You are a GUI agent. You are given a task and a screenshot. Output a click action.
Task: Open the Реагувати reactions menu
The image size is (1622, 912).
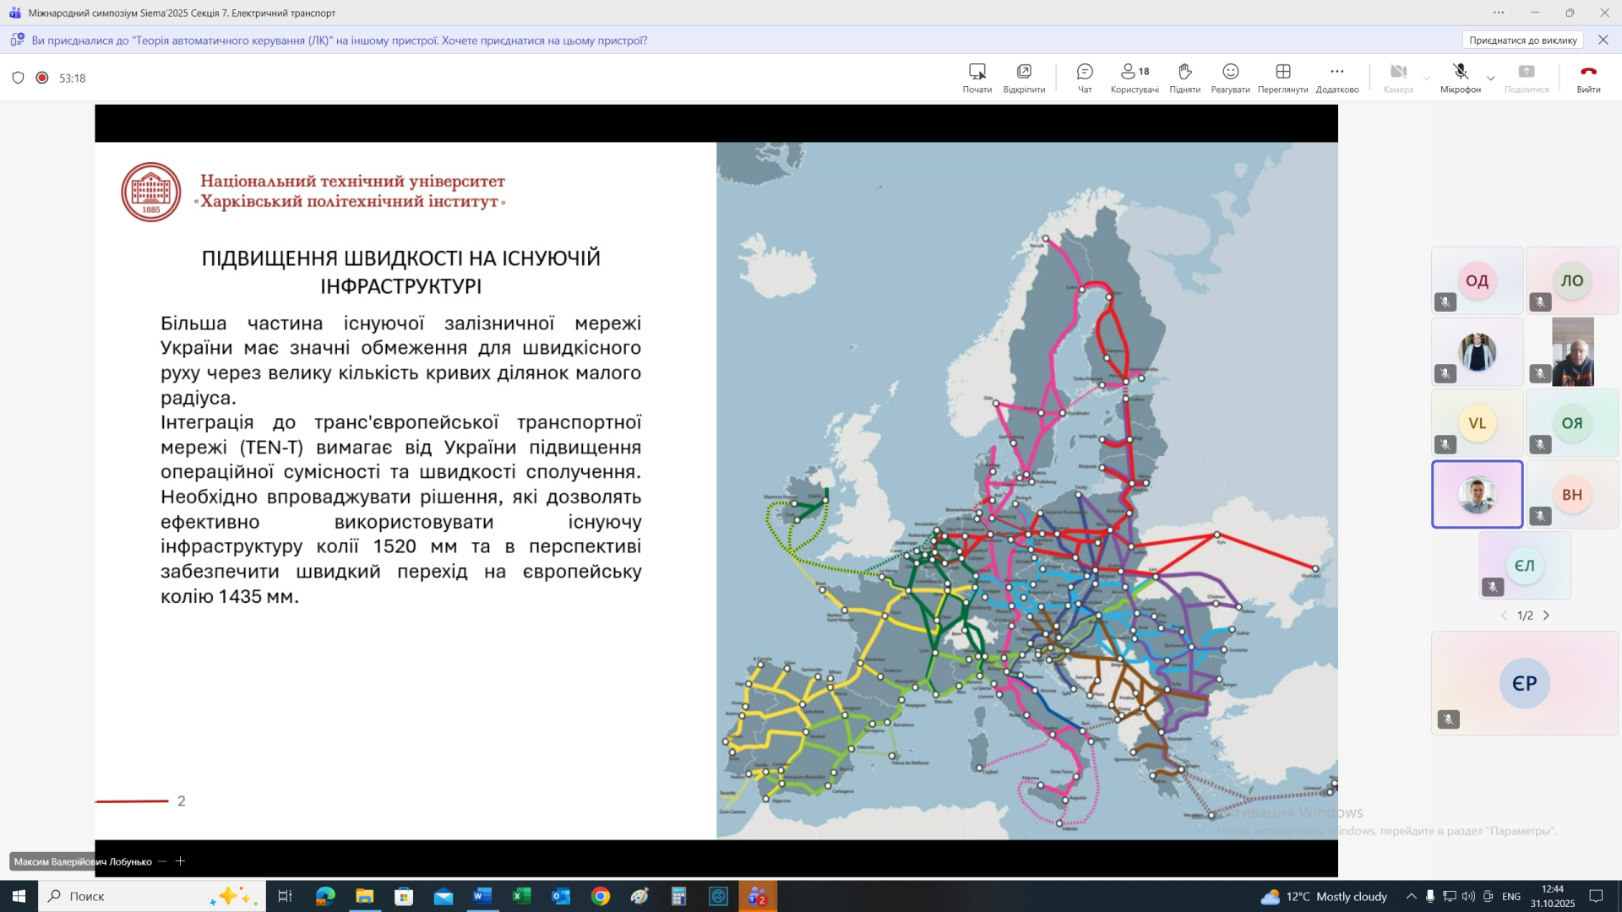(1230, 77)
